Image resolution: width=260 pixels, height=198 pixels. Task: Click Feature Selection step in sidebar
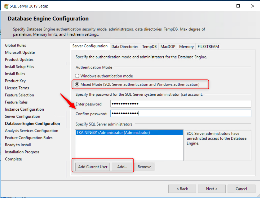[19, 95]
